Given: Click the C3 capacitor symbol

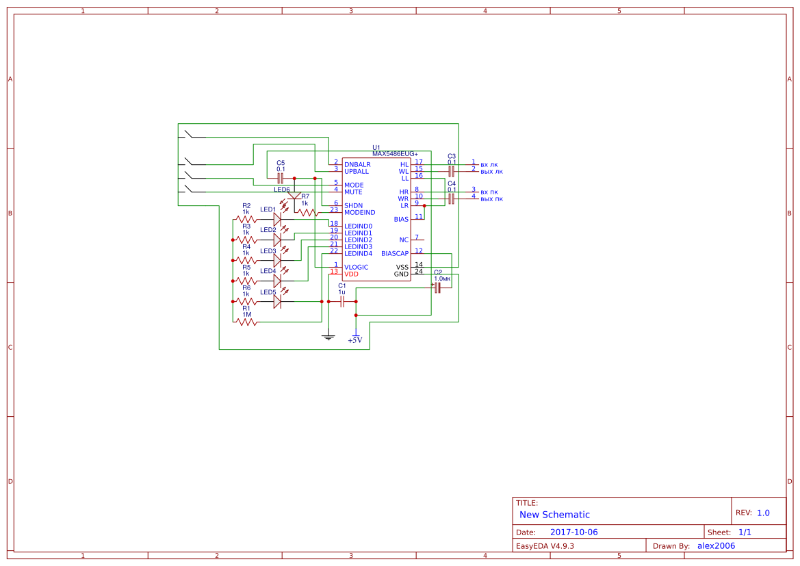Looking at the screenshot, I should tap(451, 171).
